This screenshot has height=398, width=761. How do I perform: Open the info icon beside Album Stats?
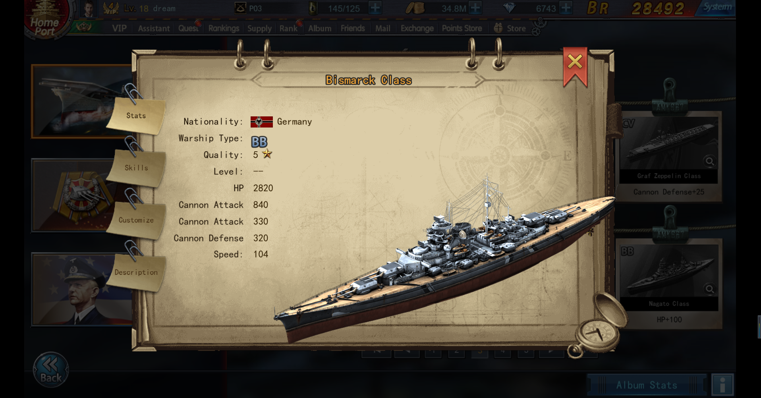[x=722, y=384]
